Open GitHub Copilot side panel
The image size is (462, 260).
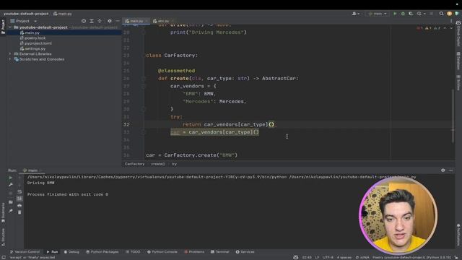(x=458, y=33)
